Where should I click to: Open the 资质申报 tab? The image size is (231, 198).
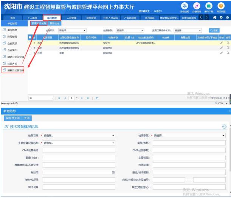[91, 18]
